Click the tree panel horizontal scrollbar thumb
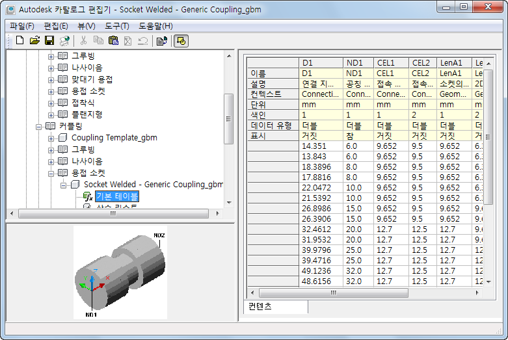 coord(113,213)
